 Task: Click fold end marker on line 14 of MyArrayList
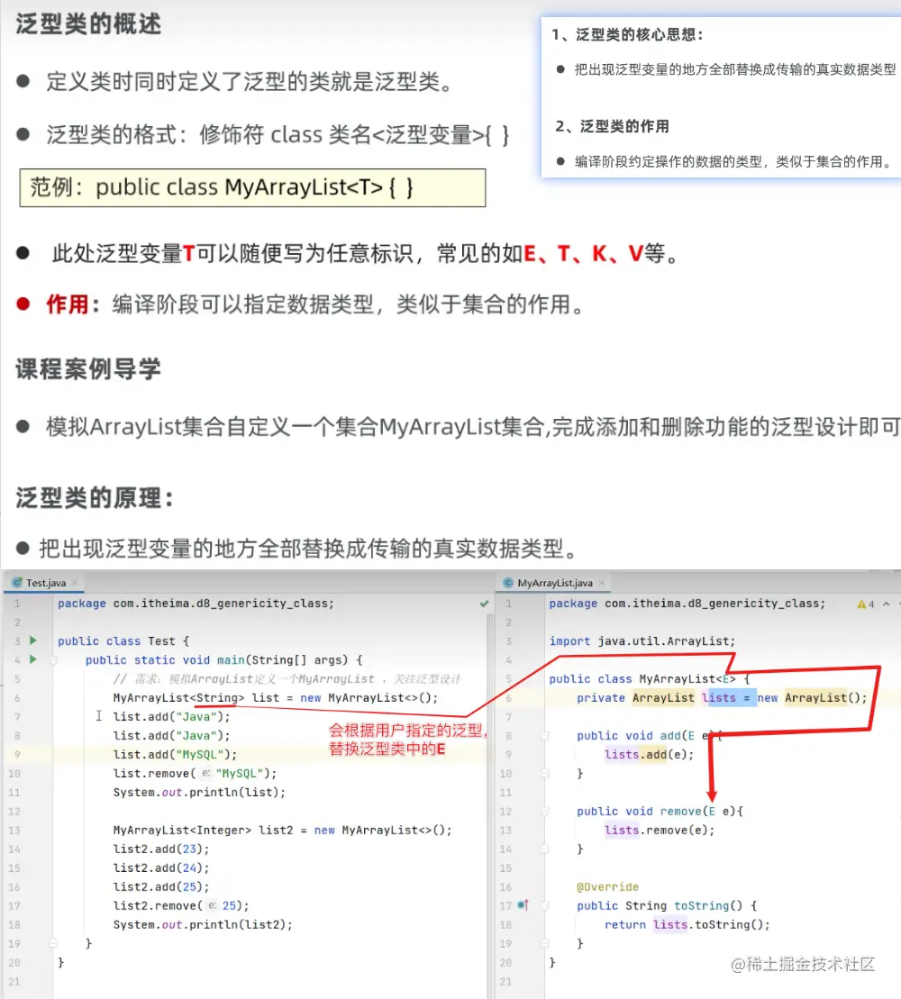click(545, 849)
